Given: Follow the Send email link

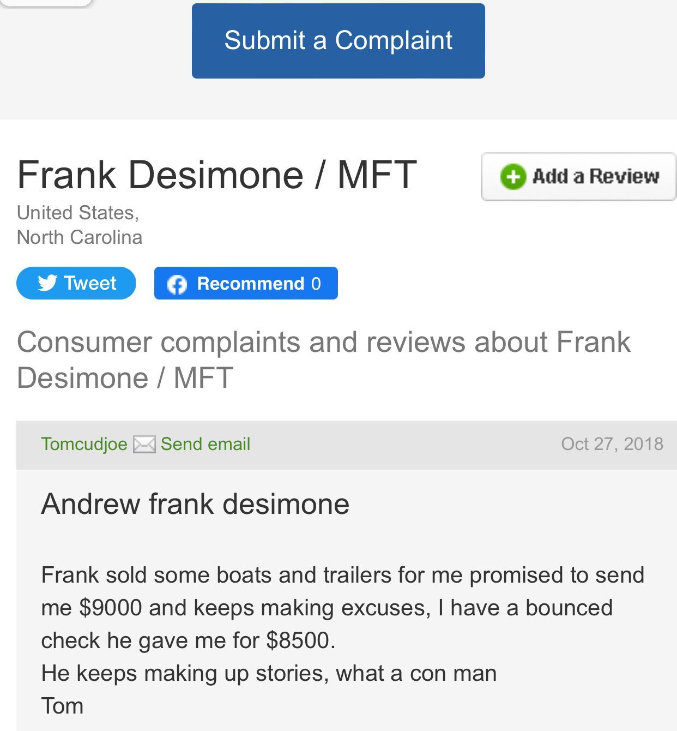Looking at the screenshot, I should pos(205,444).
